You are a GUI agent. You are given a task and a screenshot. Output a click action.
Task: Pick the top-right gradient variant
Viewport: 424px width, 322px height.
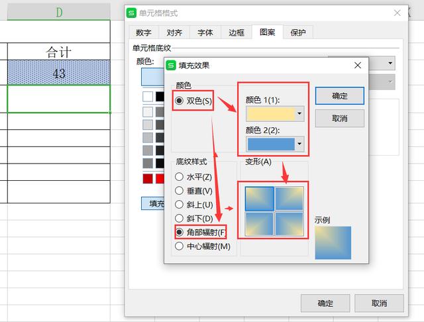[290, 199]
